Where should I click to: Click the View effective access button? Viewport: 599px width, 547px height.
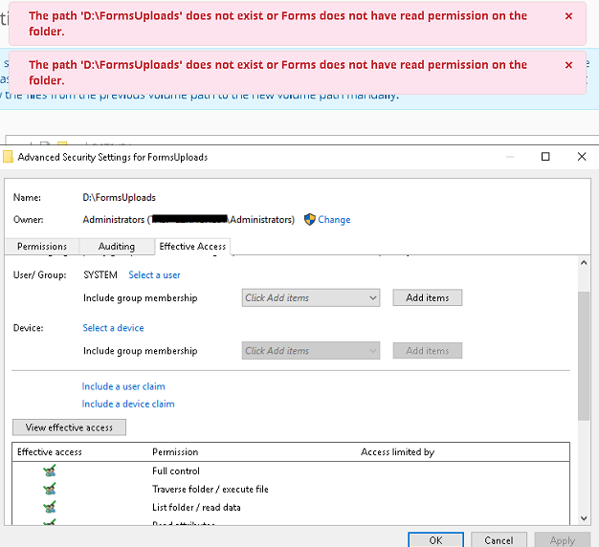click(69, 427)
